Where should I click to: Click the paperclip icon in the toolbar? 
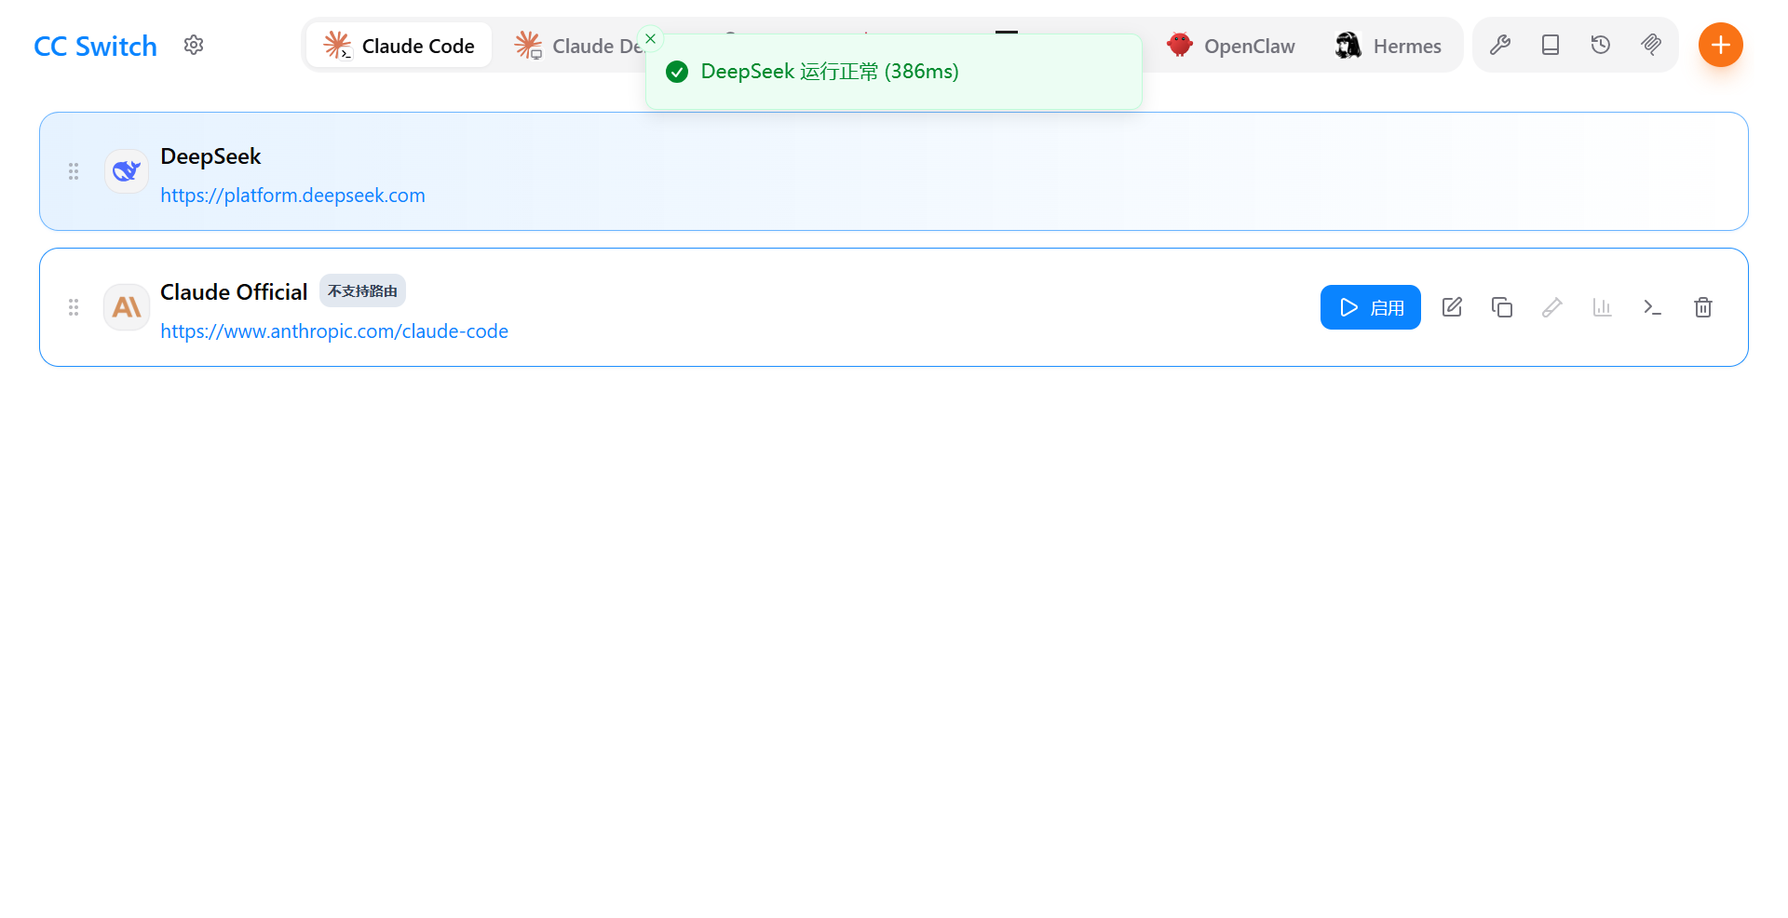click(x=1651, y=45)
